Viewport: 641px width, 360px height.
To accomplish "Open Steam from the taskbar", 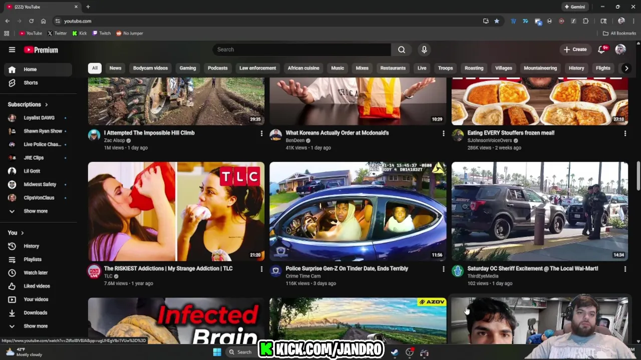I will 395,352.
